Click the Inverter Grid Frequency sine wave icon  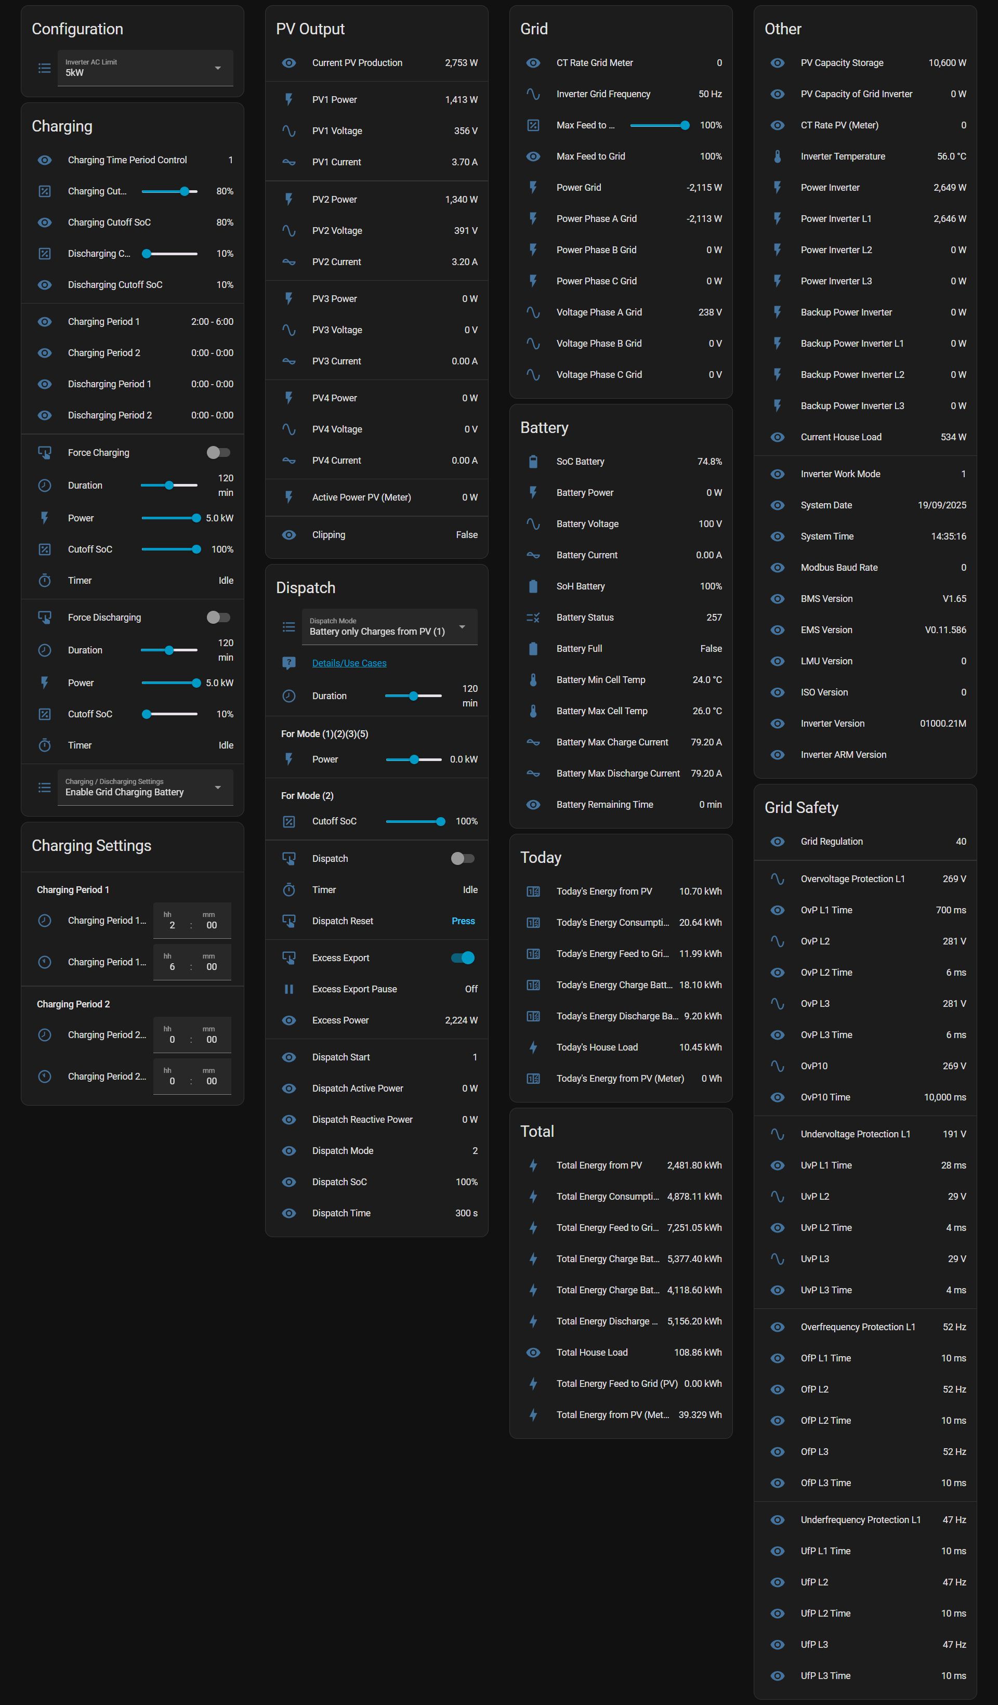pyautogui.click(x=533, y=94)
